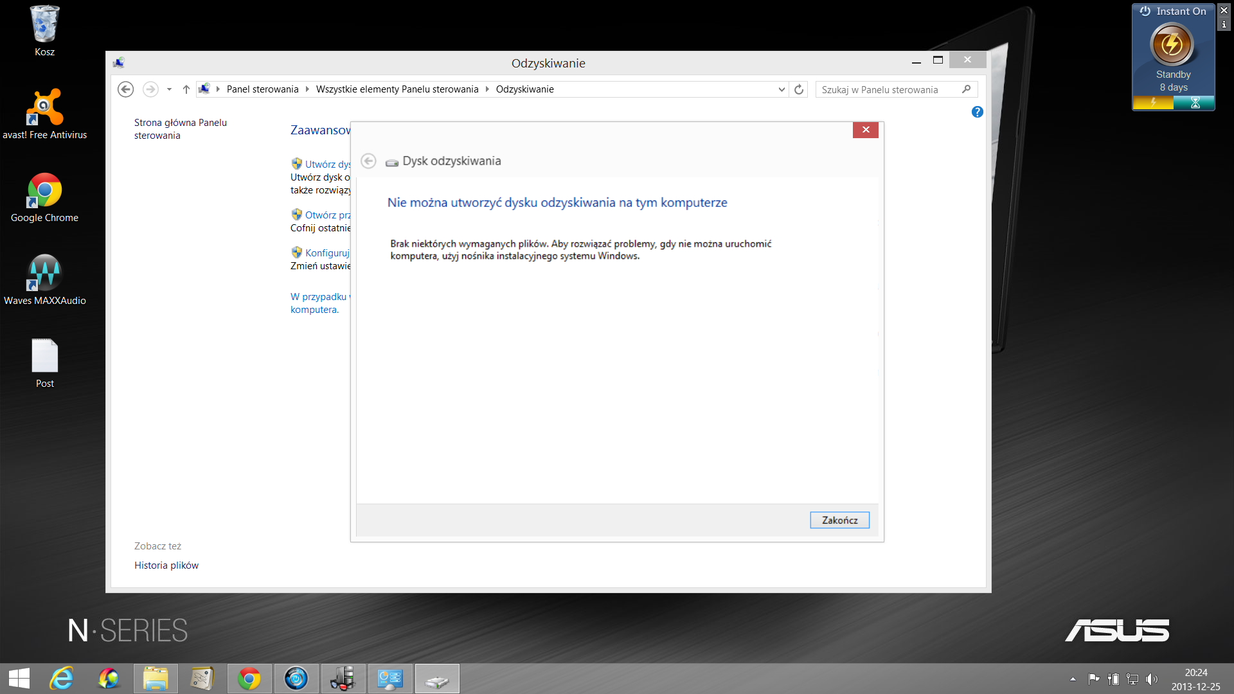Navigate back in Odzyskiwanie window

(x=126, y=89)
